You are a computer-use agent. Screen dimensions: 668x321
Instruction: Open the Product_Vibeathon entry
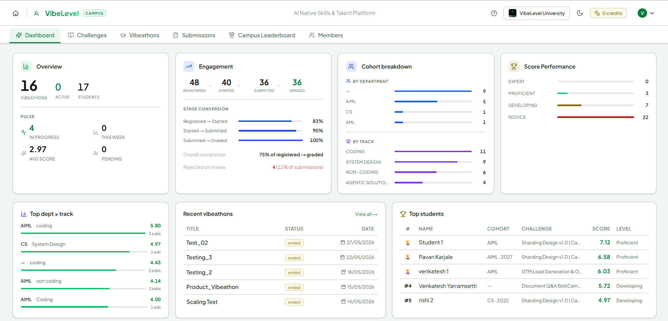tap(280, 287)
